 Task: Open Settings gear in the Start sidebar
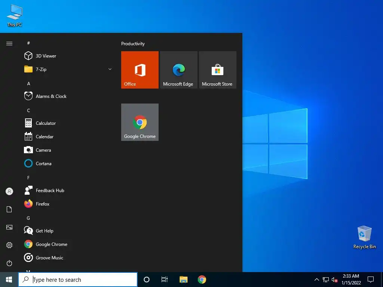tap(9, 245)
